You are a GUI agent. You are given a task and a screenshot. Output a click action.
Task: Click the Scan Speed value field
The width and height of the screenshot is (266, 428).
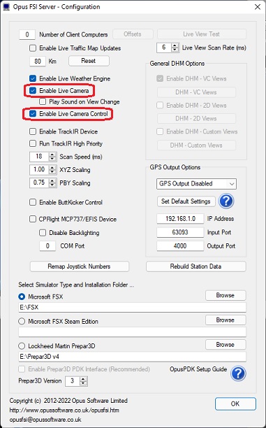(39, 157)
